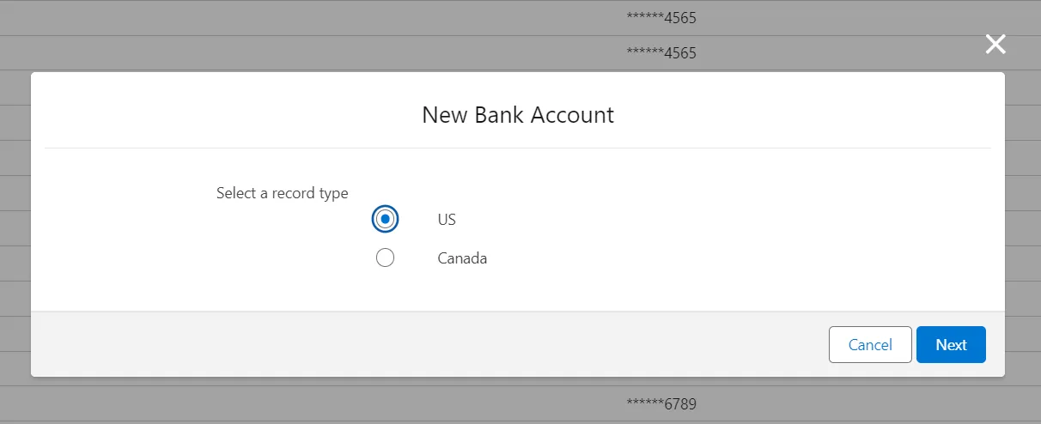
Task: Click the New Bank Account heading
Action: click(518, 115)
